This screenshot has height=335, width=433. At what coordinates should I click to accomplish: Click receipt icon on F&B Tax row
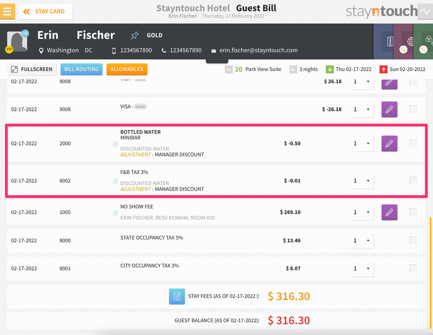tap(115, 182)
